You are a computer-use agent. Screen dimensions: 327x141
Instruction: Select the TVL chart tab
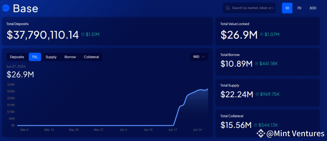[x=35, y=57]
